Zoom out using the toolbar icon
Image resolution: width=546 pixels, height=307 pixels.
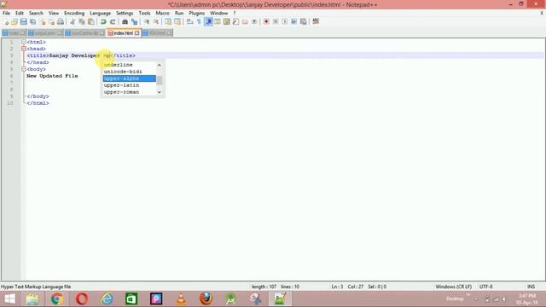coord(156,22)
